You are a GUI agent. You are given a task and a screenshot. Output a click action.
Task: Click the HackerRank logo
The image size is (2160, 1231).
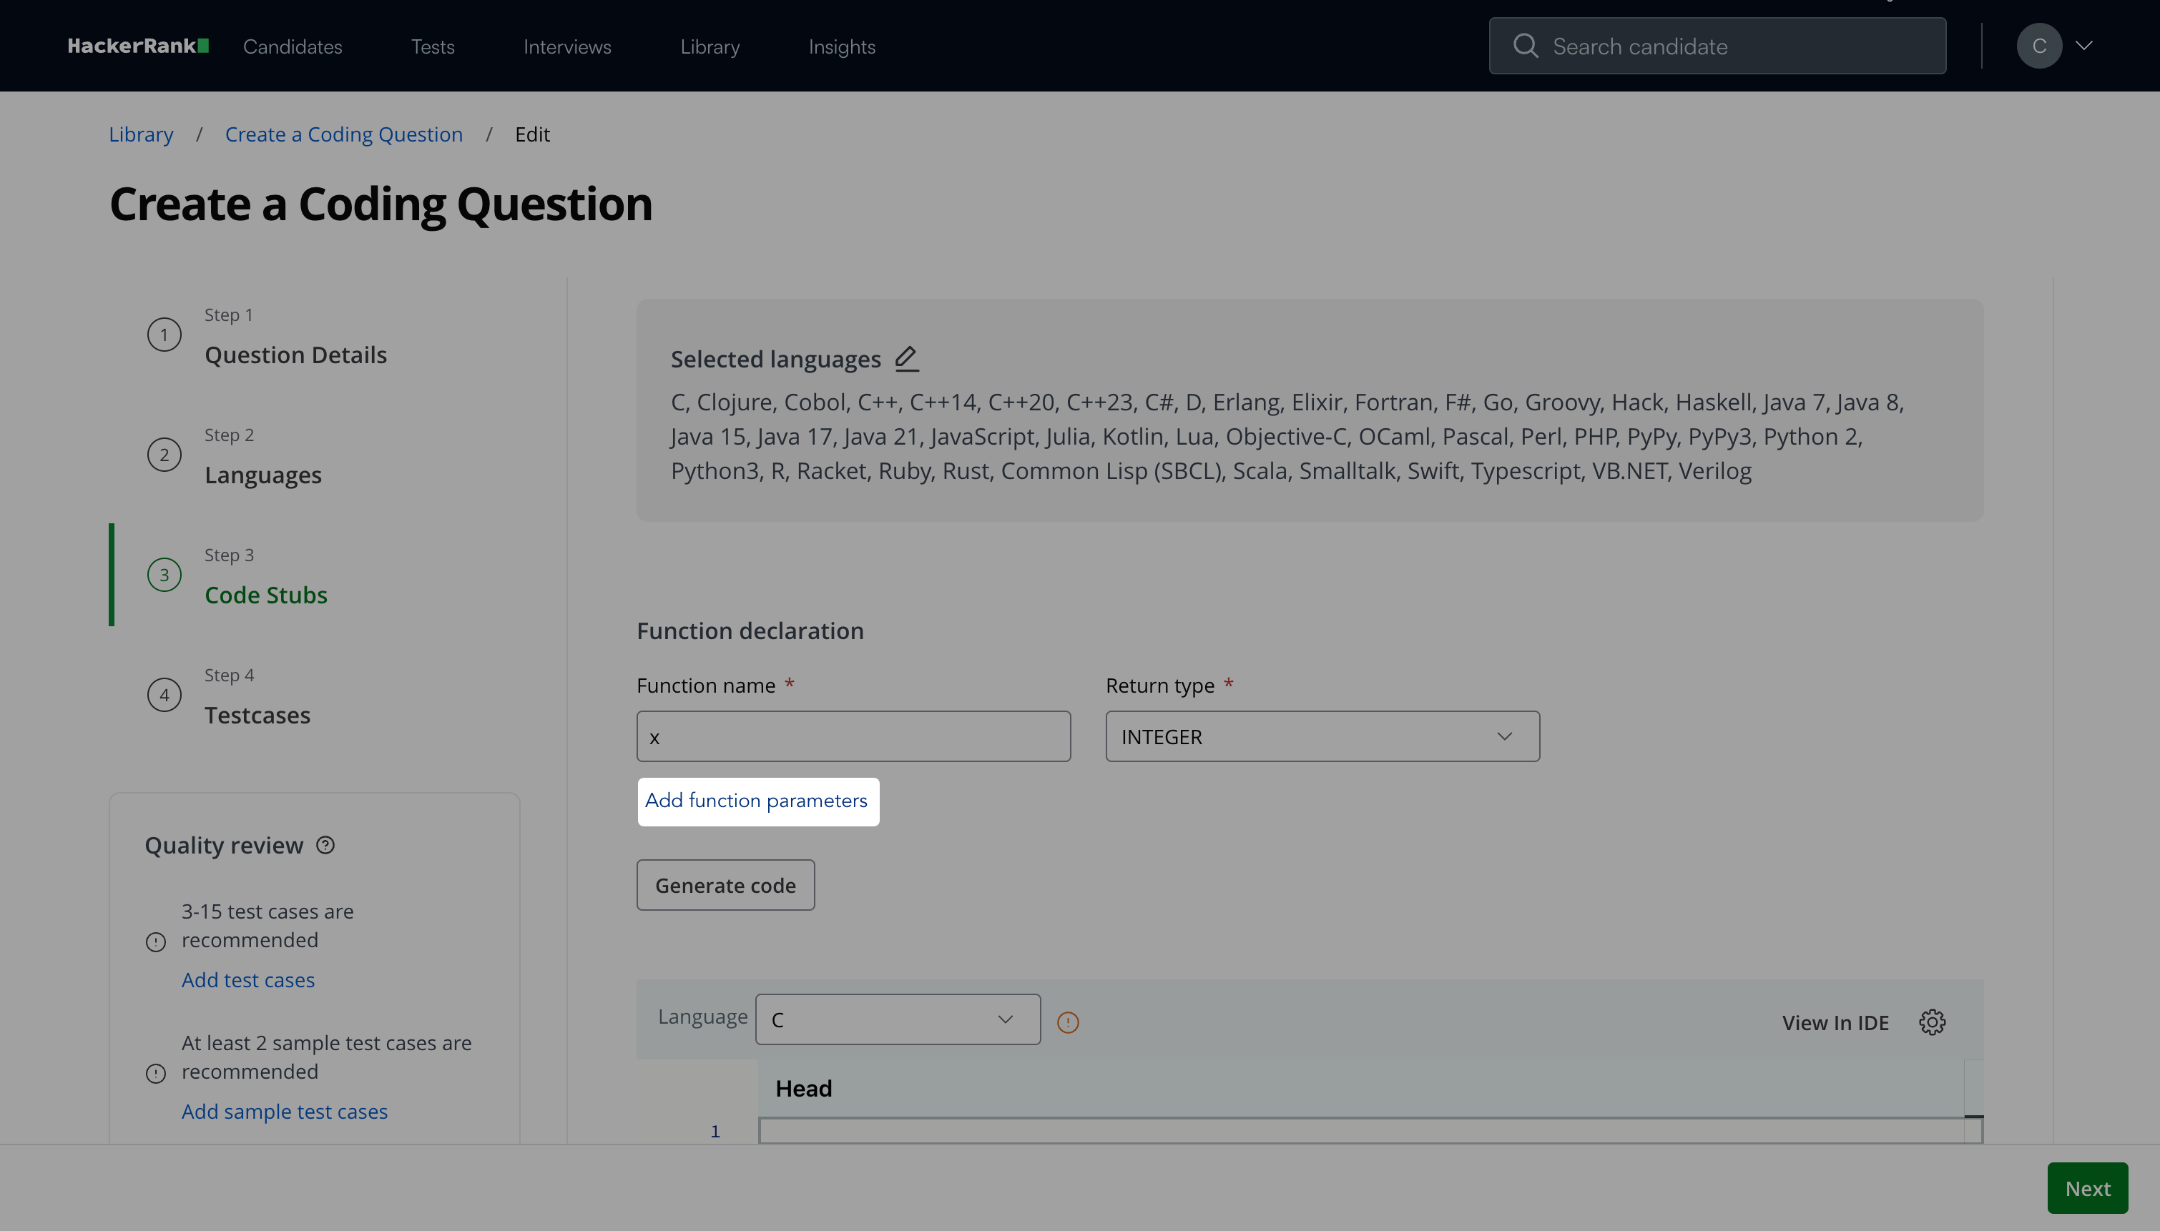138,46
